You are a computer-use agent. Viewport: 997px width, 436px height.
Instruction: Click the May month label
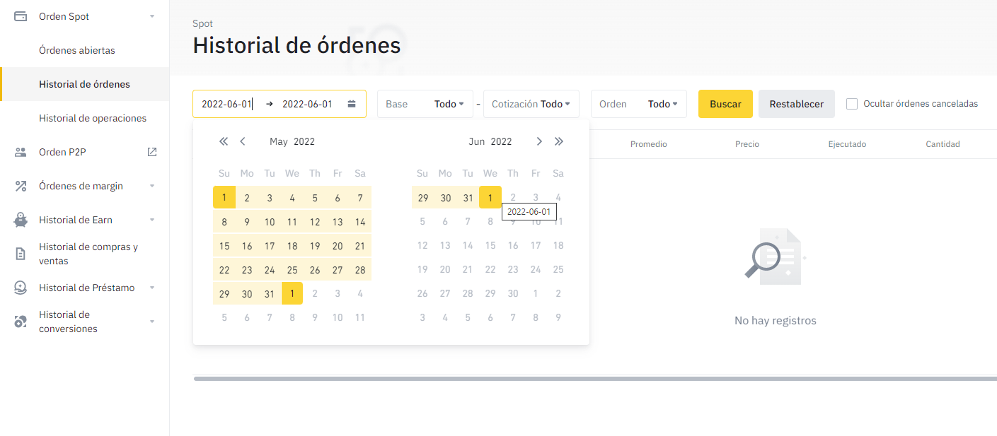click(x=279, y=141)
